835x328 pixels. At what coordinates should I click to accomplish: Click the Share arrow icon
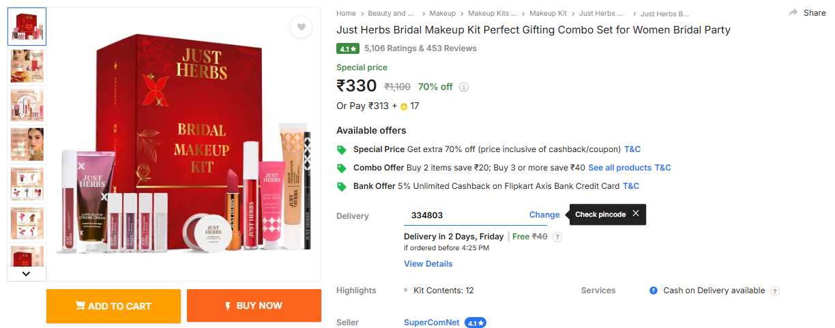[x=793, y=13]
